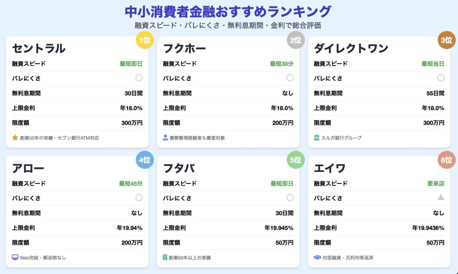Screen dimensions: 458x274
Task: Click the bank building icon for スルガ銀行グループ
Action: (x=317, y=137)
